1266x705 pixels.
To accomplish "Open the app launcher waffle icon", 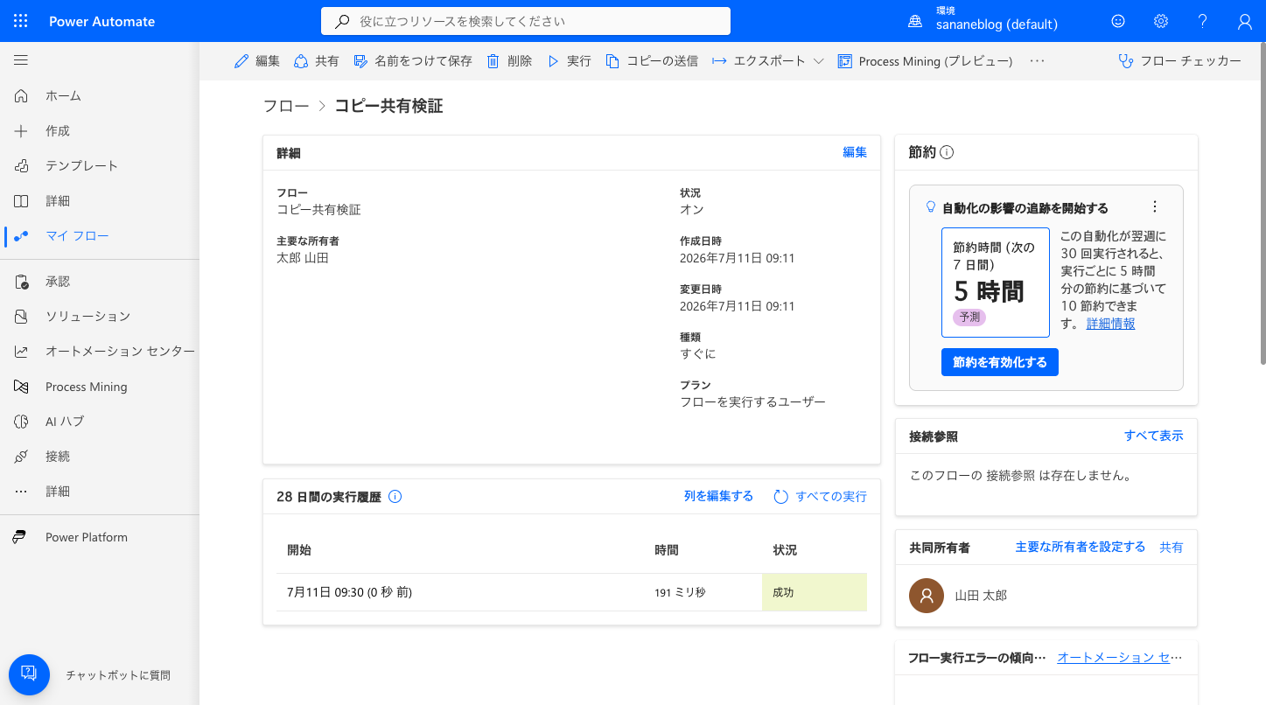I will 21,21.
